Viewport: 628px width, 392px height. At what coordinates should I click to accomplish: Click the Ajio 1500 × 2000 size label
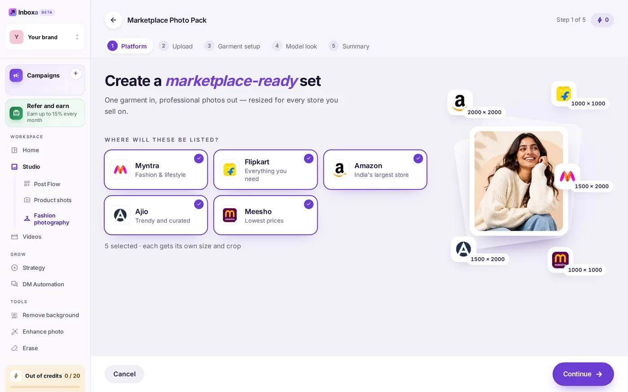point(488,259)
